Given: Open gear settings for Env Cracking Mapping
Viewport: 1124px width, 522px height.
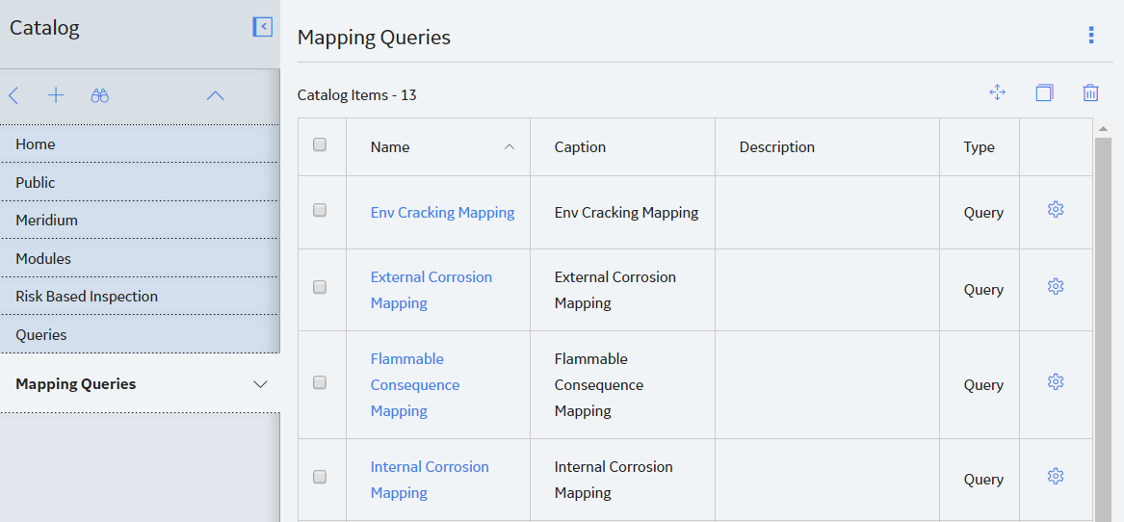Looking at the screenshot, I should (x=1056, y=209).
